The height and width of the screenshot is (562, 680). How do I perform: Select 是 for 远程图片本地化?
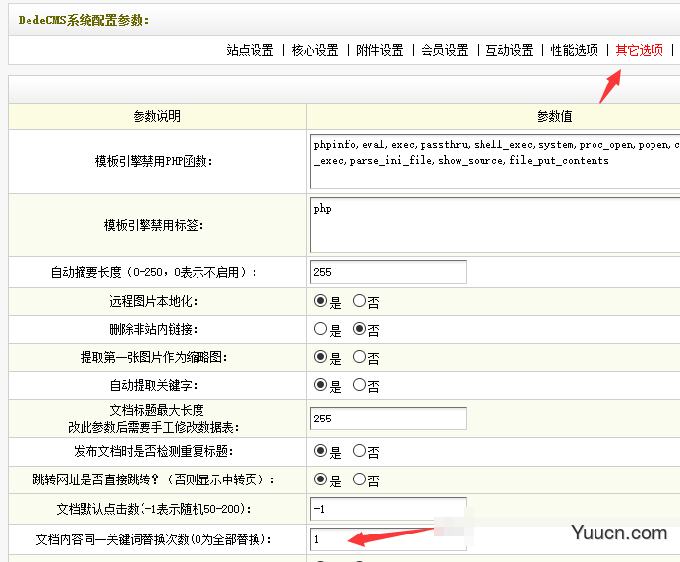[320, 302]
